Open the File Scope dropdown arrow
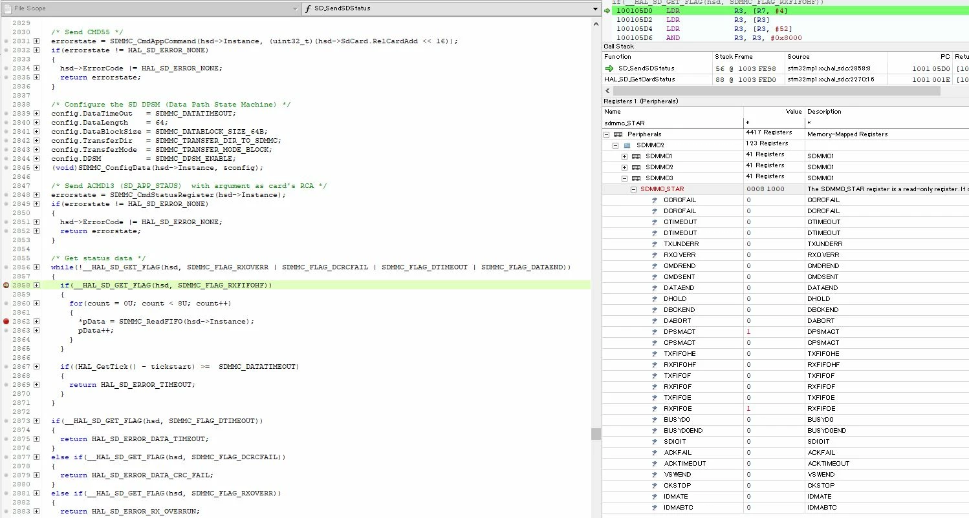 [296, 9]
